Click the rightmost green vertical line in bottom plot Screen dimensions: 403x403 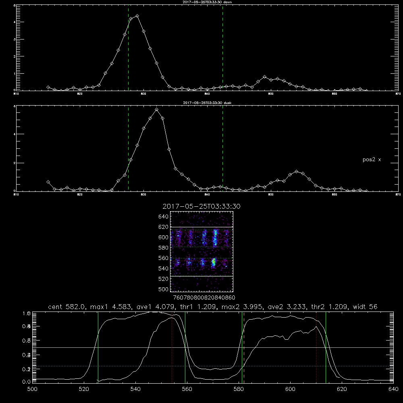click(326, 347)
